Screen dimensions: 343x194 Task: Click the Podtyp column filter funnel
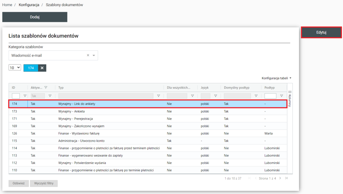coord(281,96)
